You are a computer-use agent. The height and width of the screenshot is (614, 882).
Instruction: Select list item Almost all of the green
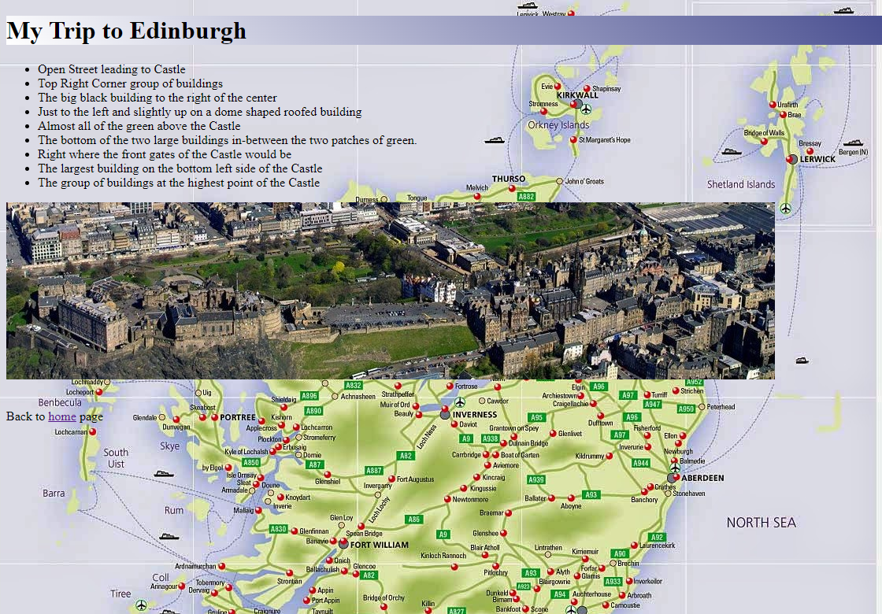click(139, 126)
